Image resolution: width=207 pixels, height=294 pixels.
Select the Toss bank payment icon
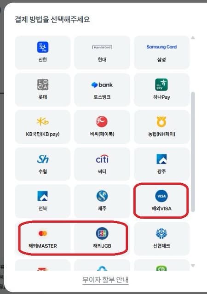(x=102, y=85)
